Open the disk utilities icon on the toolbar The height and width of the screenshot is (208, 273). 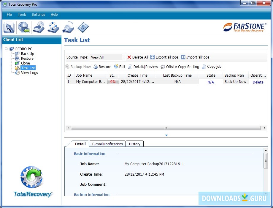[83, 27]
